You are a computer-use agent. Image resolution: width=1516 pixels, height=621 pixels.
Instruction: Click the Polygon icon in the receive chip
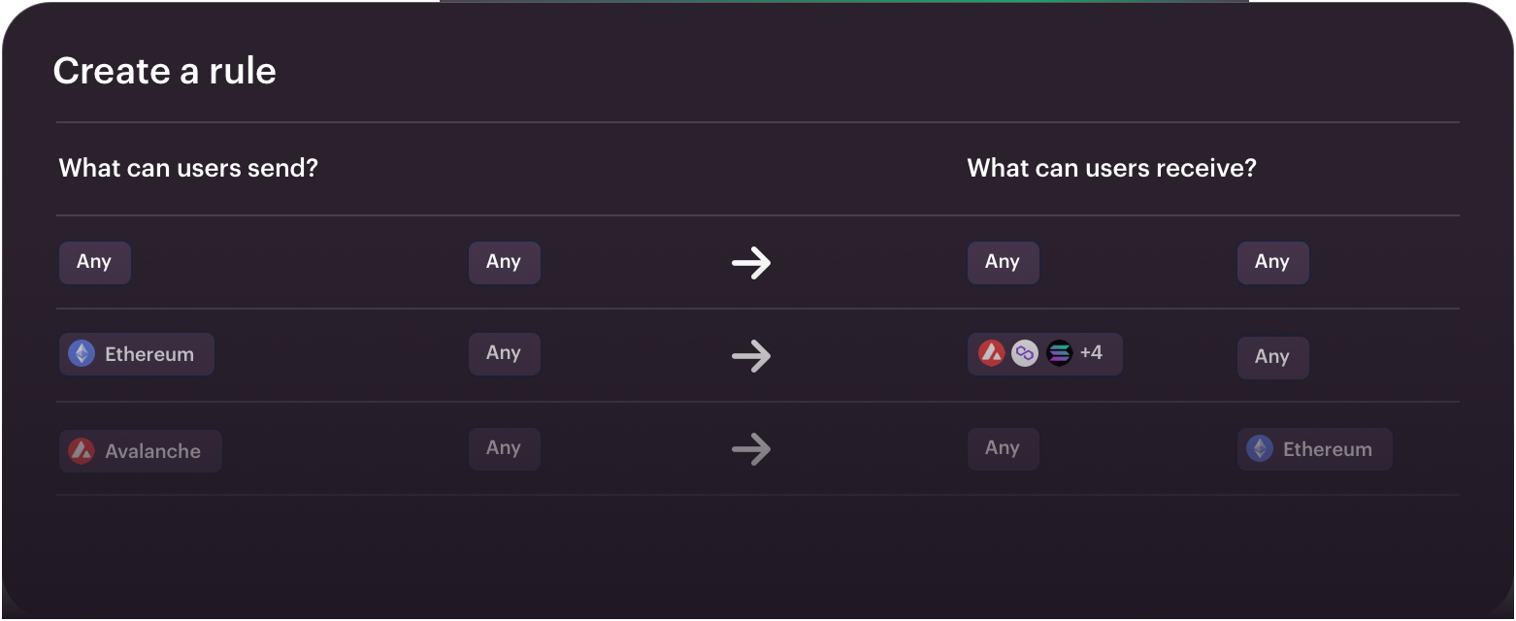1025,353
